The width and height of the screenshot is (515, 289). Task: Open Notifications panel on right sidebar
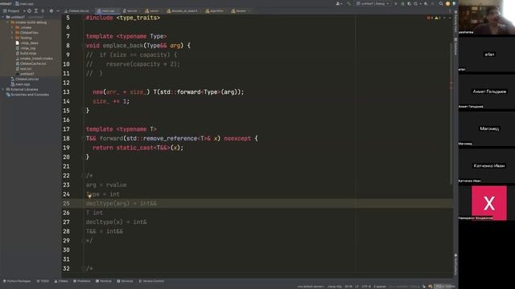tap(455, 264)
